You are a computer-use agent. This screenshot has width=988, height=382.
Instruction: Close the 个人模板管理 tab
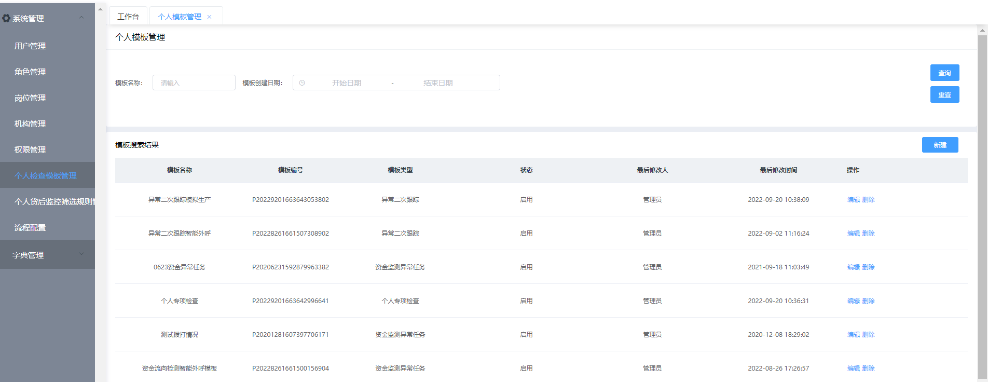(210, 17)
